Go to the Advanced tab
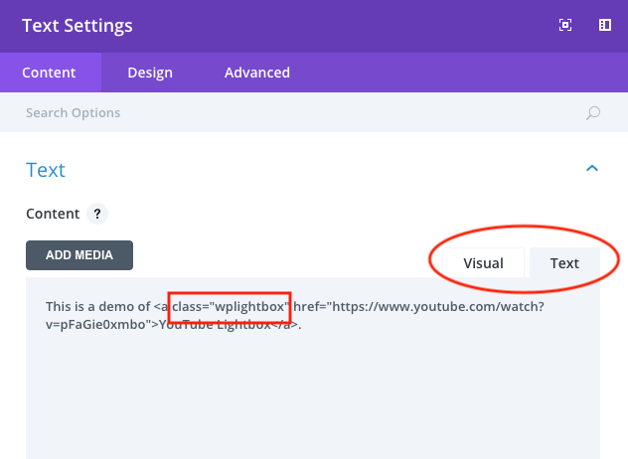The height and width of the screenshot is (459, 628). coord(257,73)
